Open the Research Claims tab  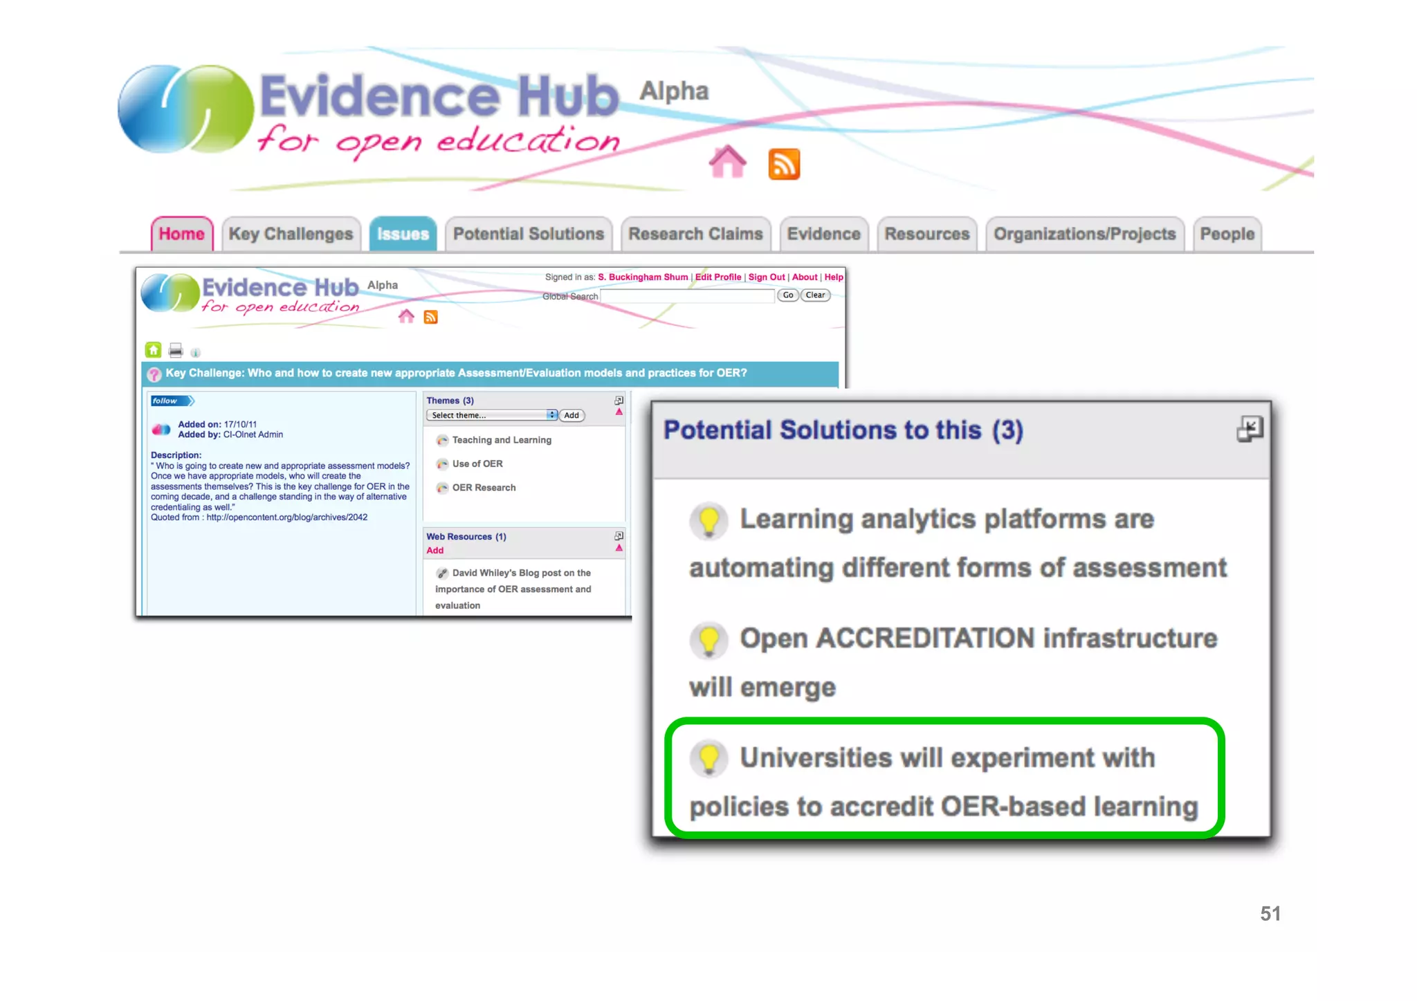tap(695, 235)
